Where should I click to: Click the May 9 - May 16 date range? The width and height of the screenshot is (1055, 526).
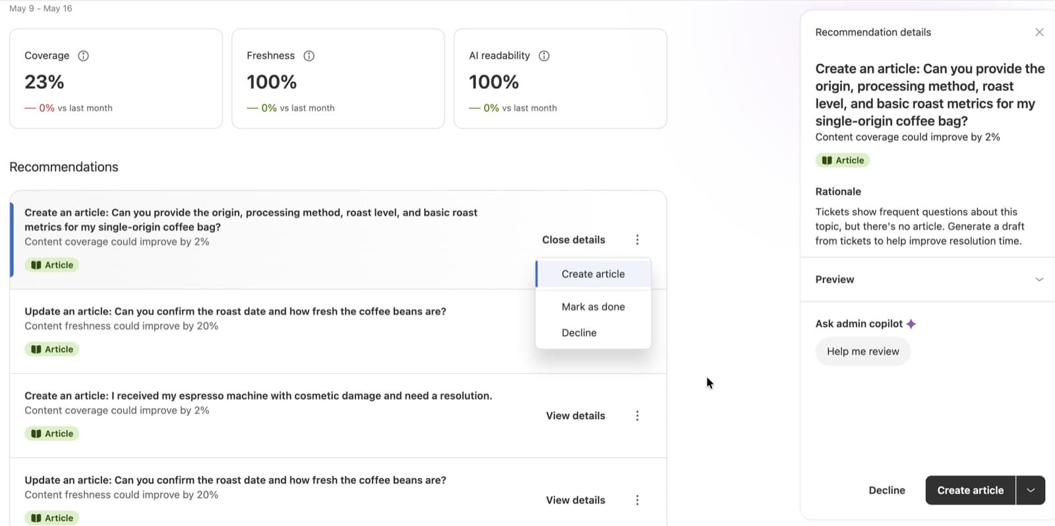(x=41, y=9)
